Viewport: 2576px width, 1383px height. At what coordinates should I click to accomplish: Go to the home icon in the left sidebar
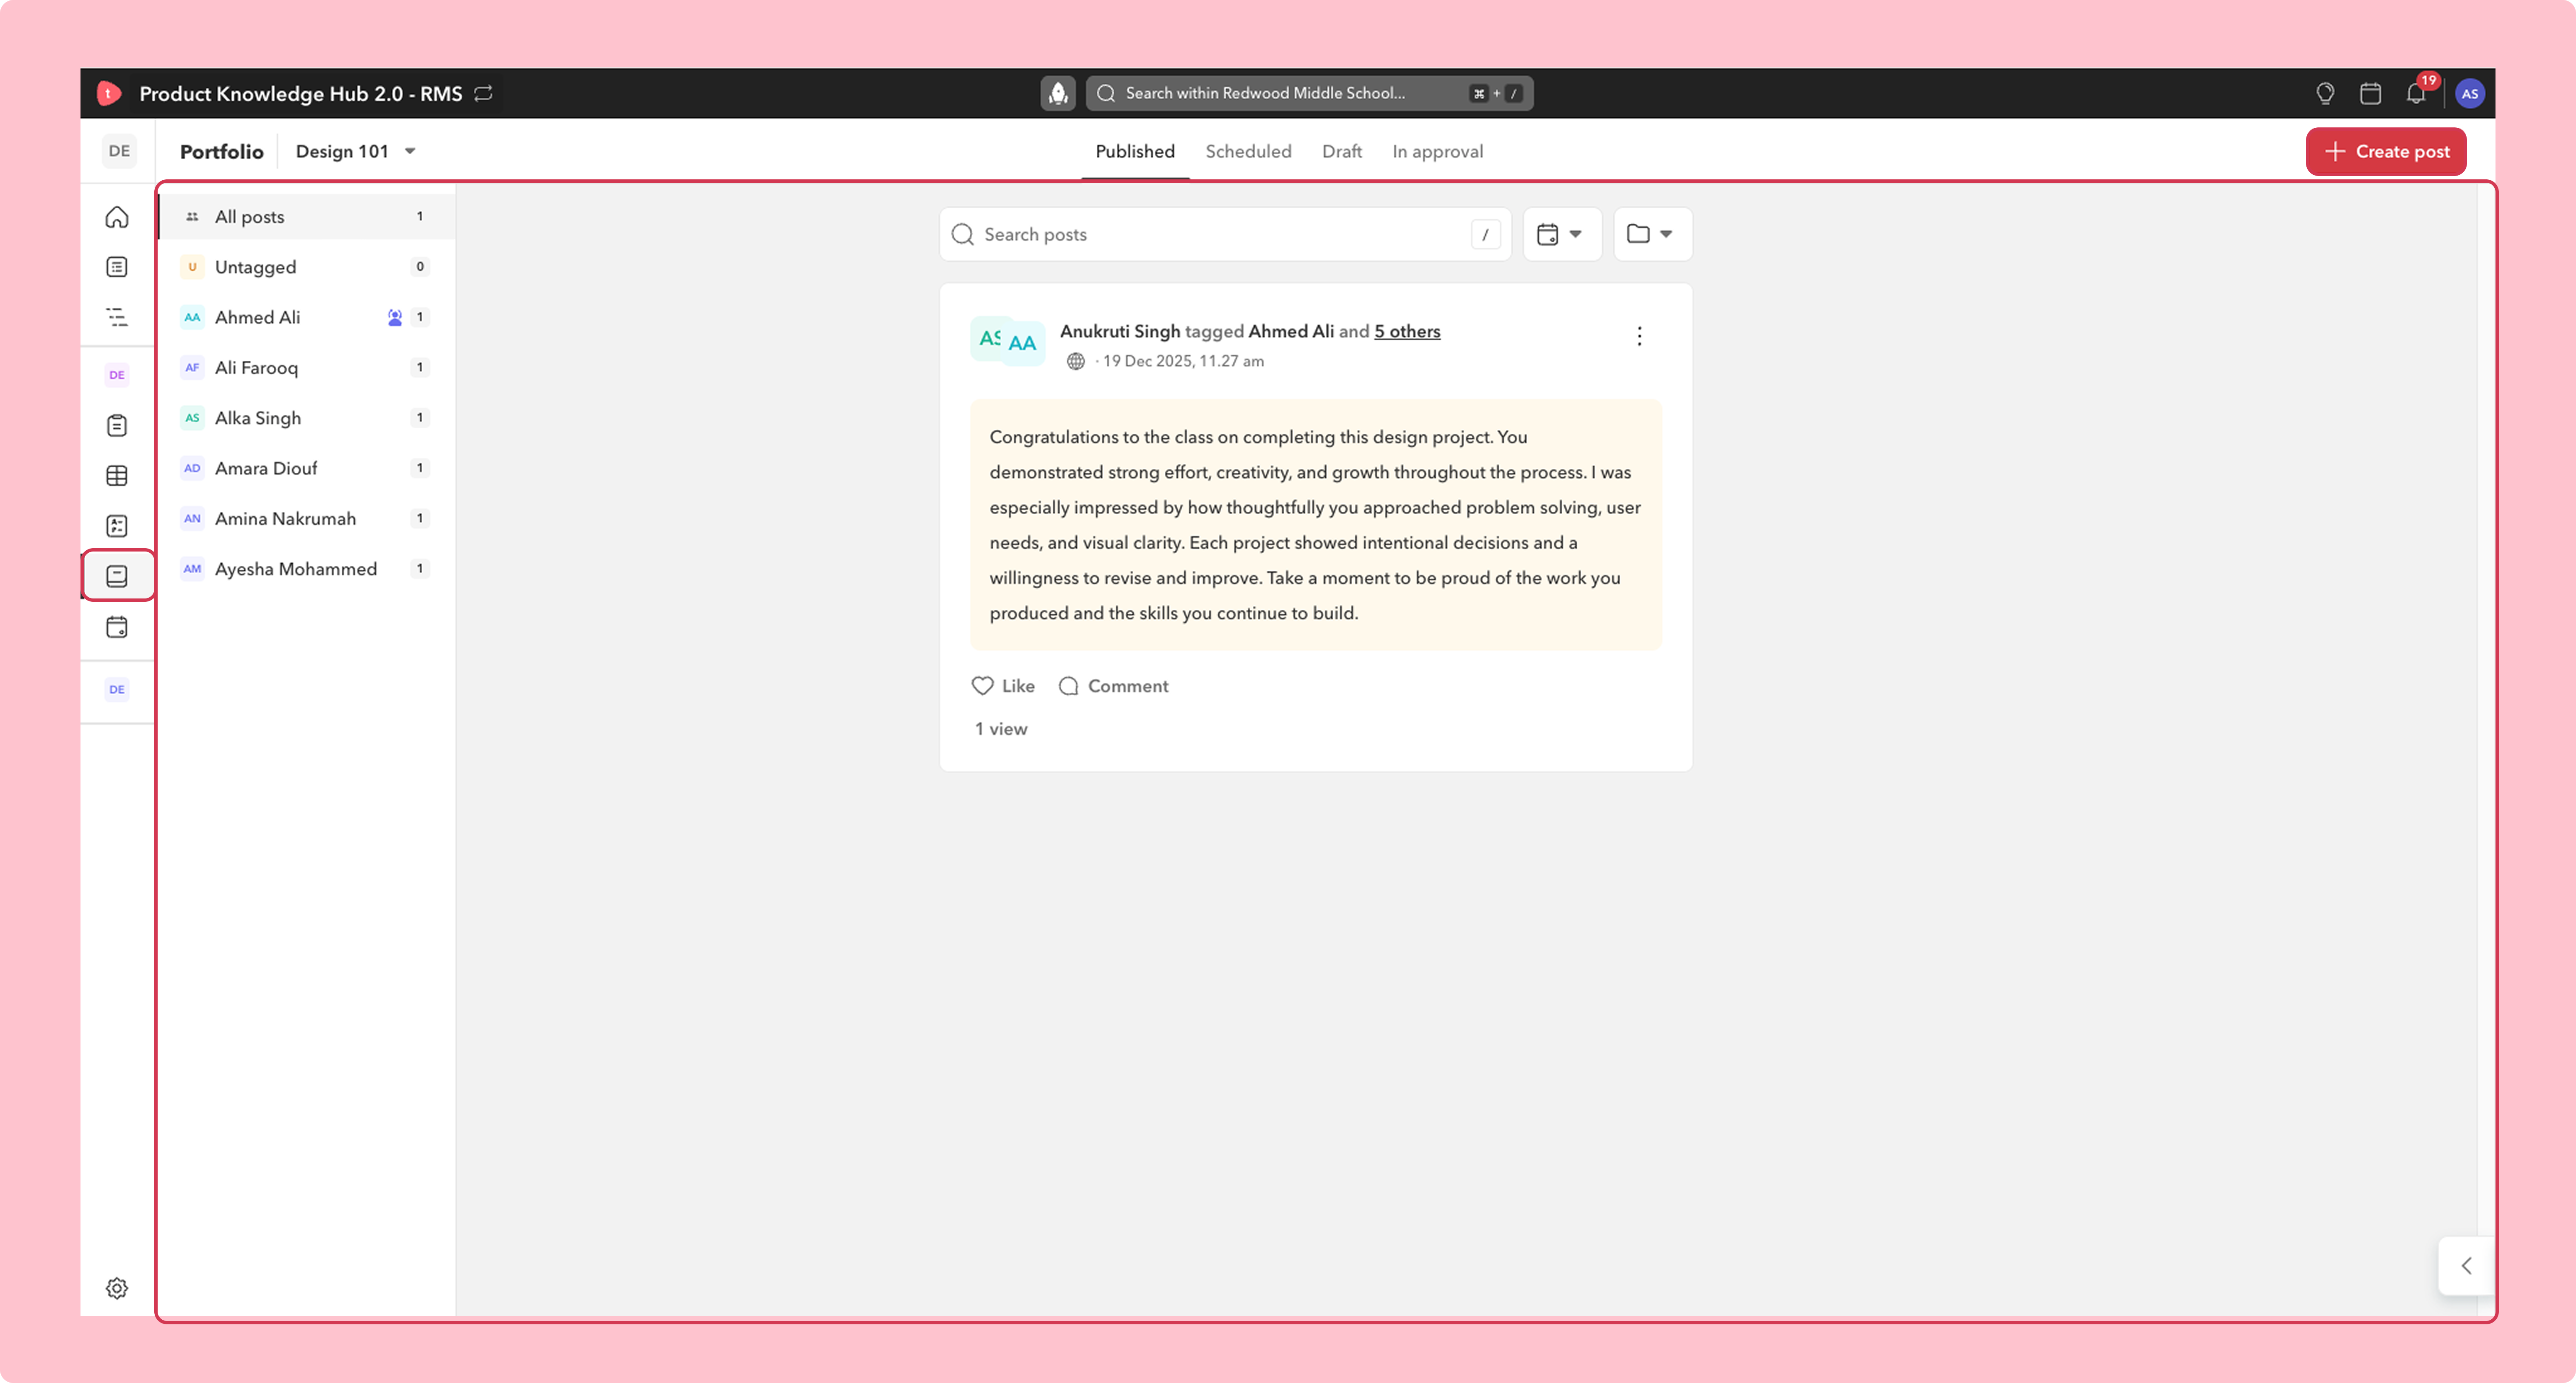point(117,217)
